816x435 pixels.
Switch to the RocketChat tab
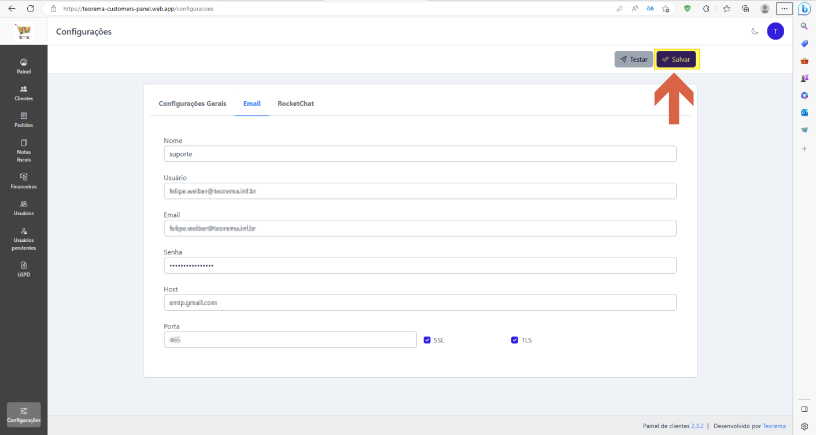coord(296,104)
